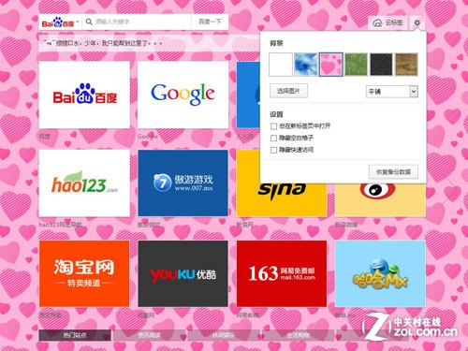Image resolution: width=468 pixels, height=351 pixels.
Task: Click the magnifier search icon
Action: tap(89, 22)
